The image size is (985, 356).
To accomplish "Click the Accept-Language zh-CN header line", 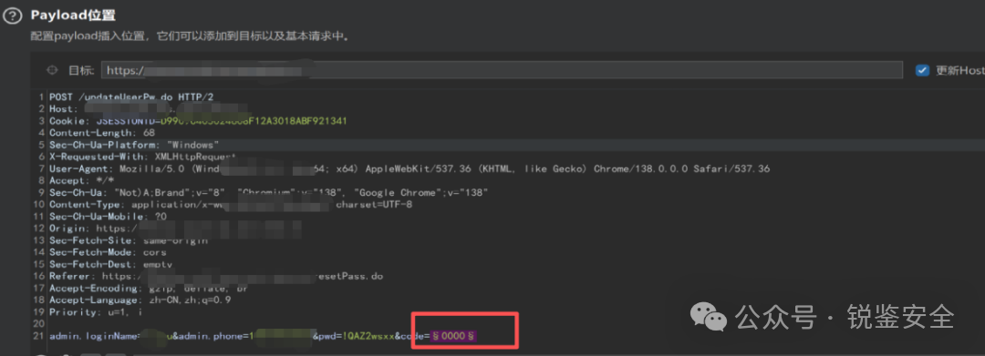I will (x=140, y=300).
